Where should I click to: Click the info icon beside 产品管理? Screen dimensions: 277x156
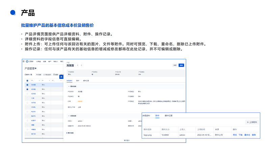pos(35,68)
